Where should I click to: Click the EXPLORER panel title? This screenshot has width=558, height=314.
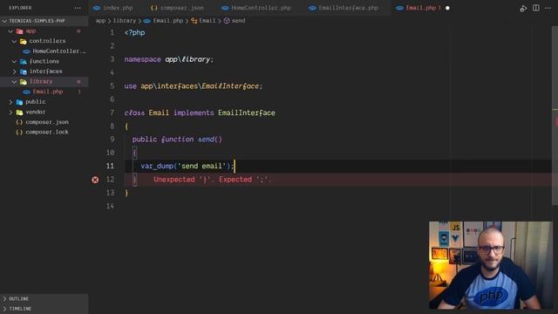point(20,8)
